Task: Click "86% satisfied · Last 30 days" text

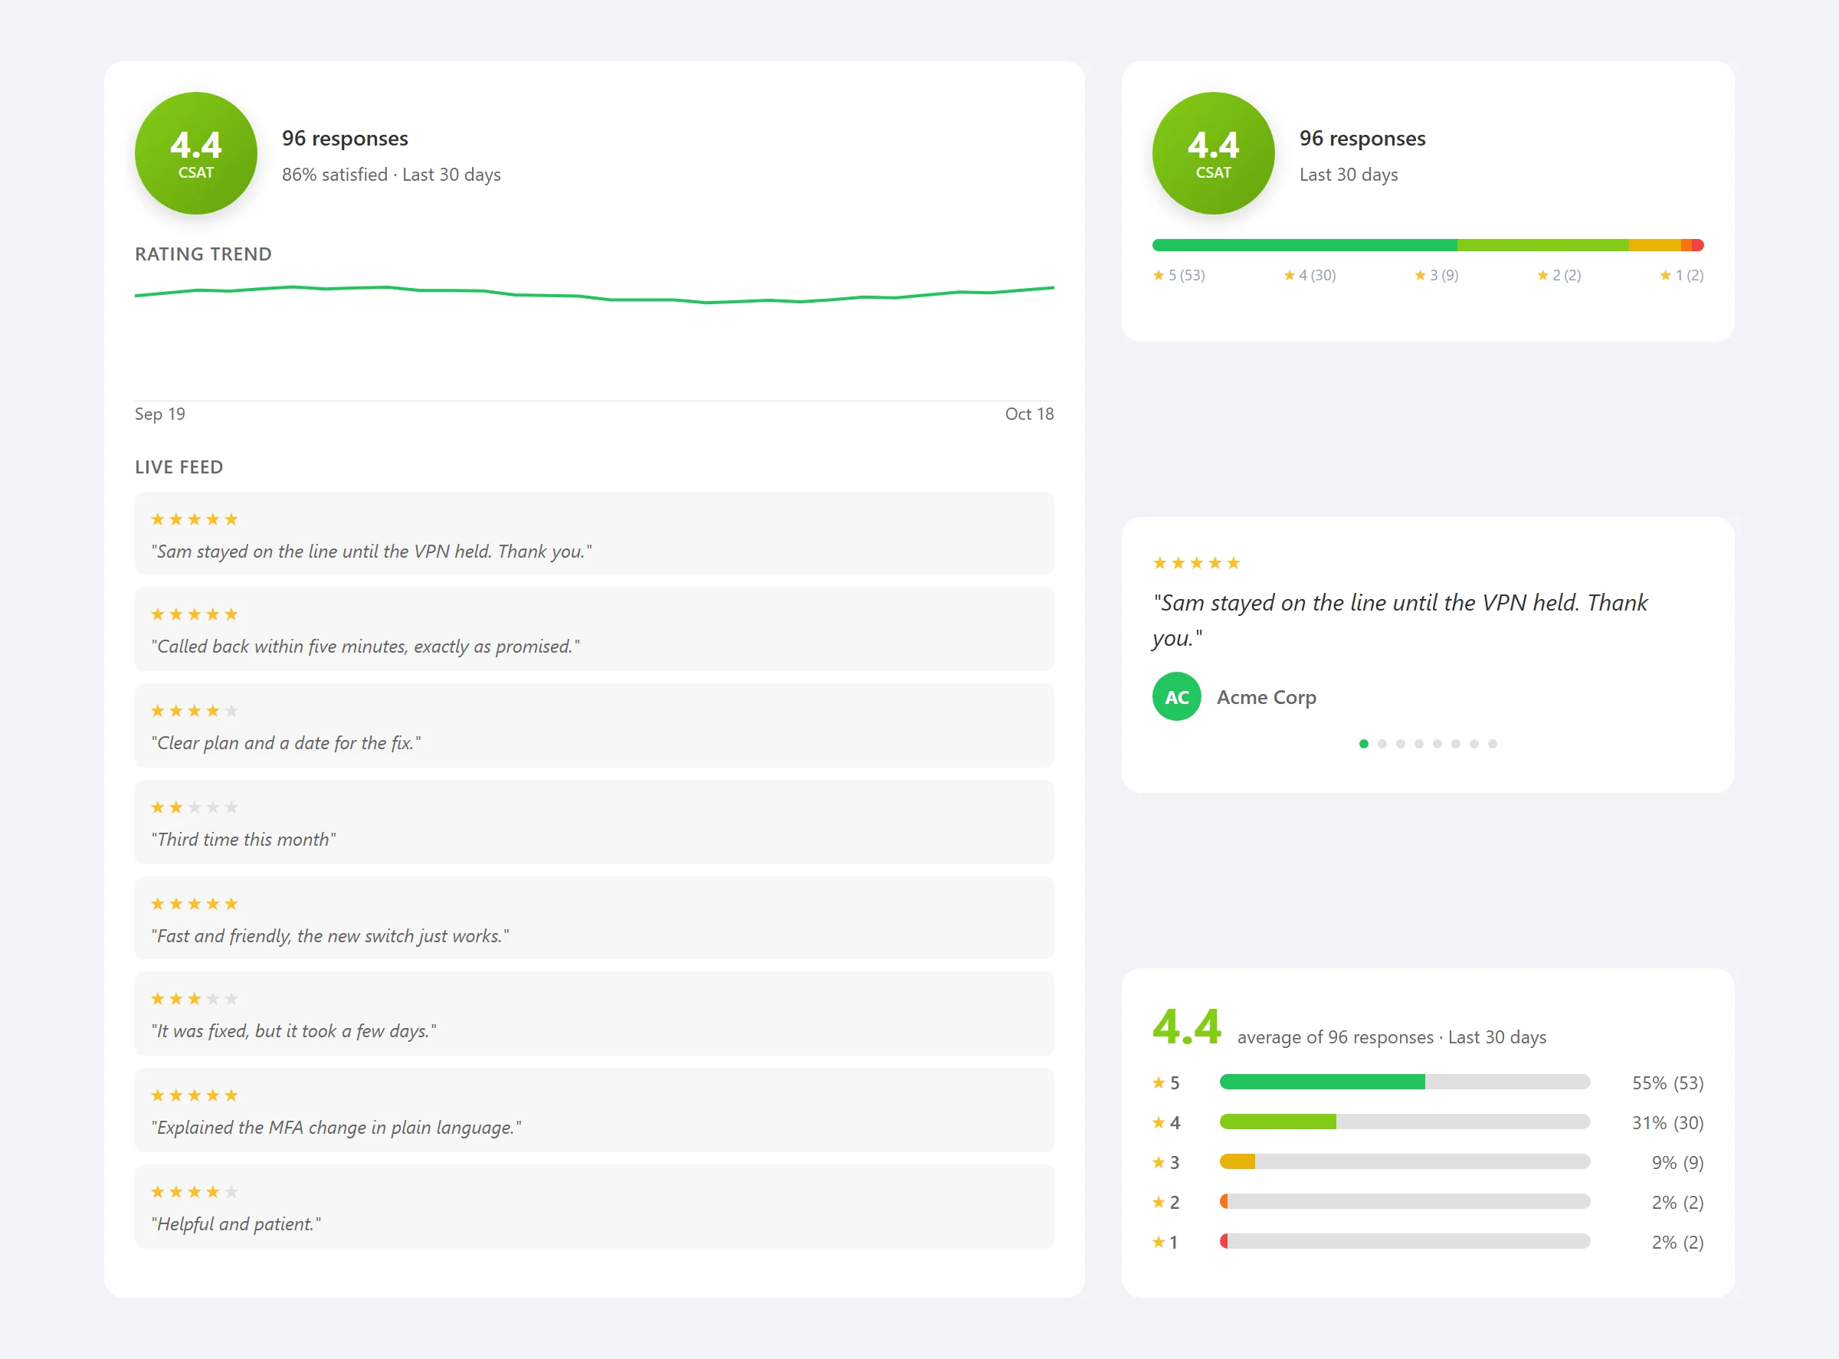Action: 391,175
